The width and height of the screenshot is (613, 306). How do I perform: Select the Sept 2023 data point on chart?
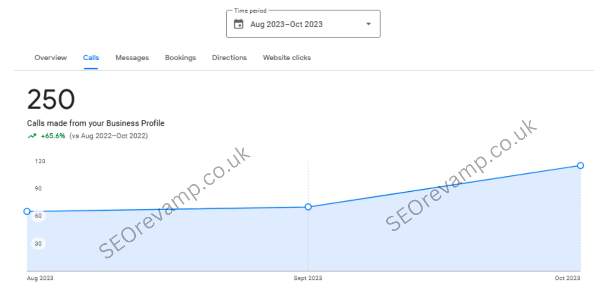[308, 207]
